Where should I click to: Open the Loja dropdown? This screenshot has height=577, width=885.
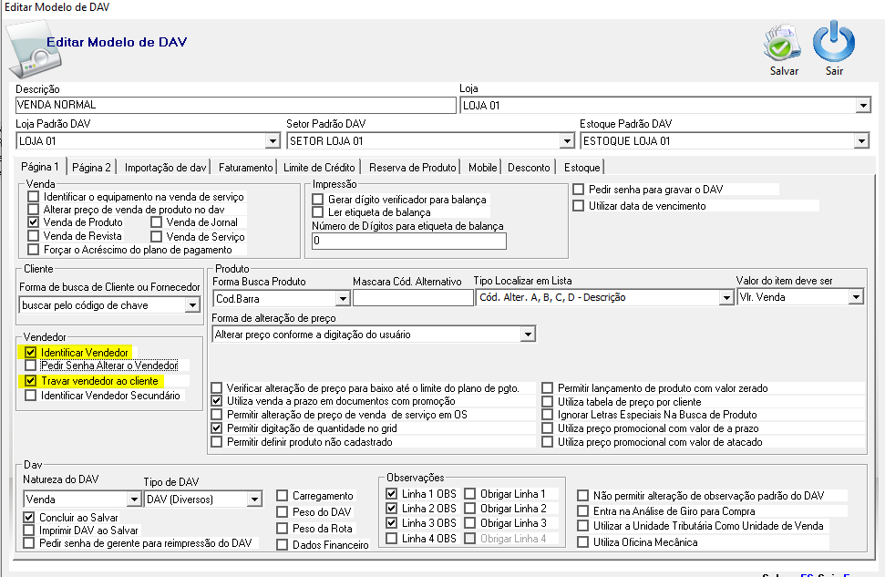(863, 106)
